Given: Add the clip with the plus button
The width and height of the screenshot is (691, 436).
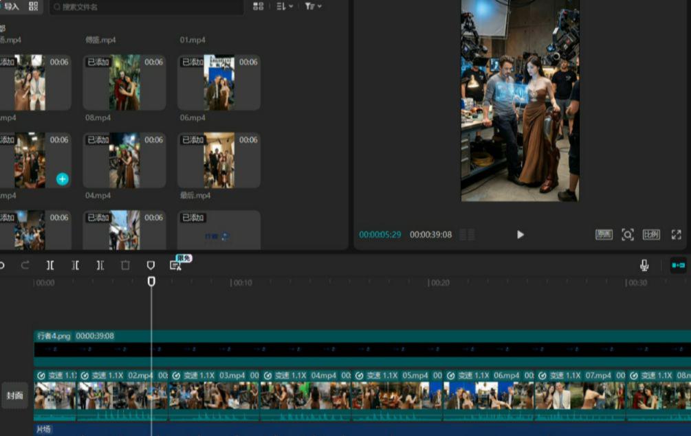Looking at the screenshot, I should tap(62, 179).
